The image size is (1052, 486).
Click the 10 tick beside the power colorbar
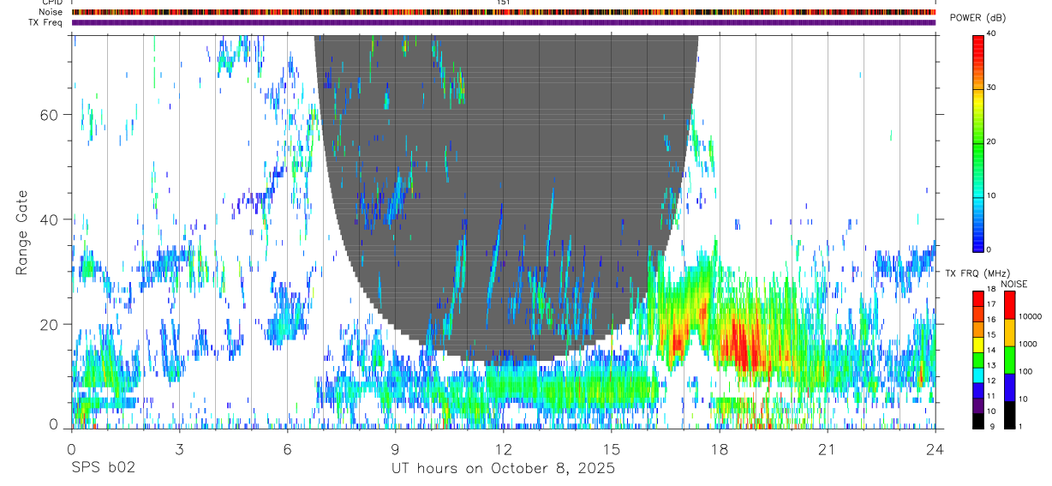tap(990, 195)
